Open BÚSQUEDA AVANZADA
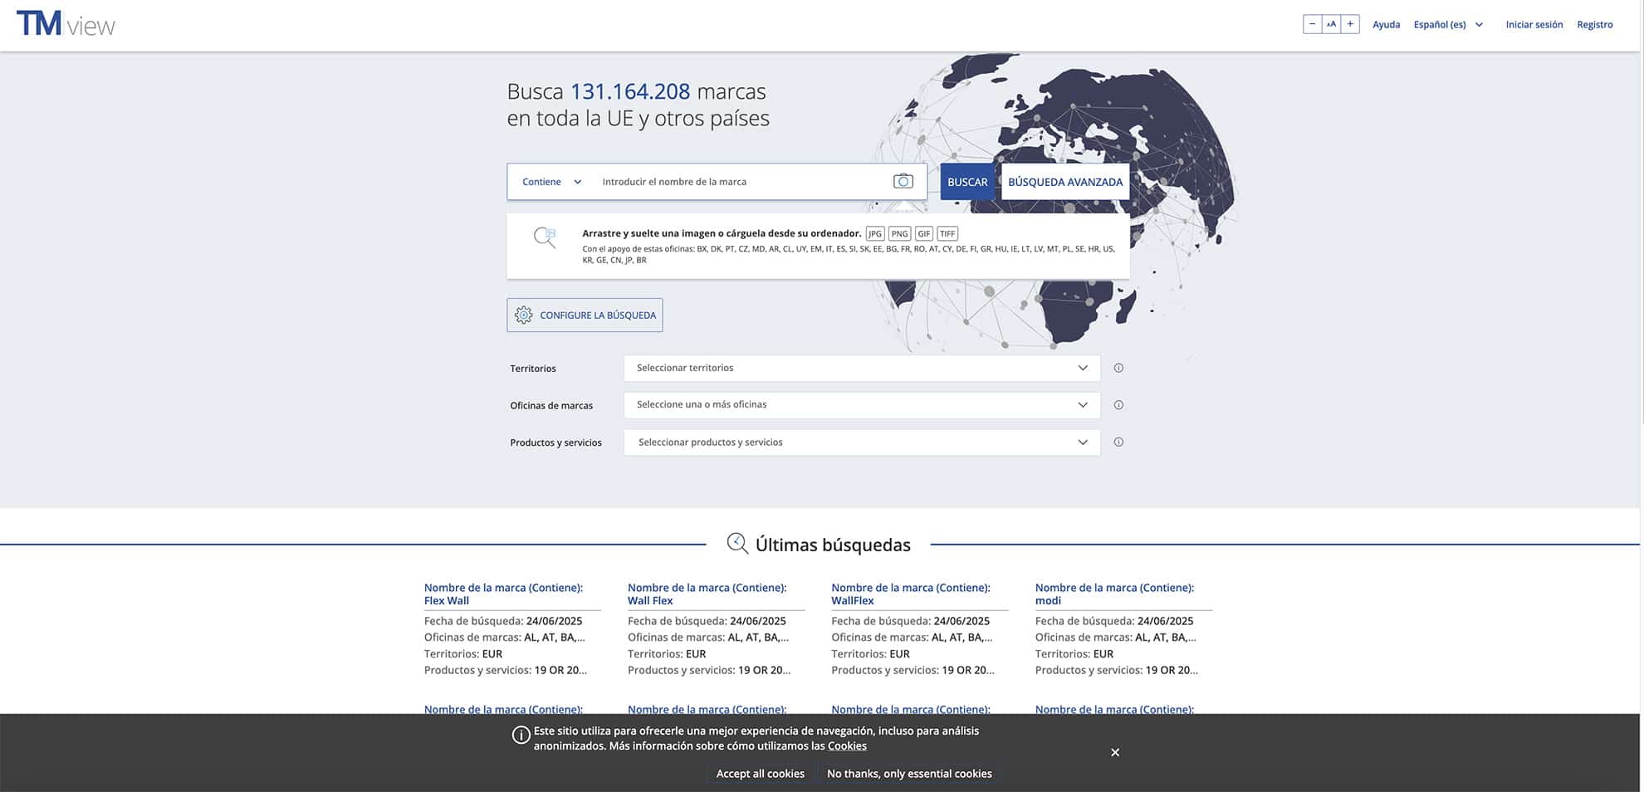The width and height of the screenshot is (1644, 792). [x=1064, y=182]
